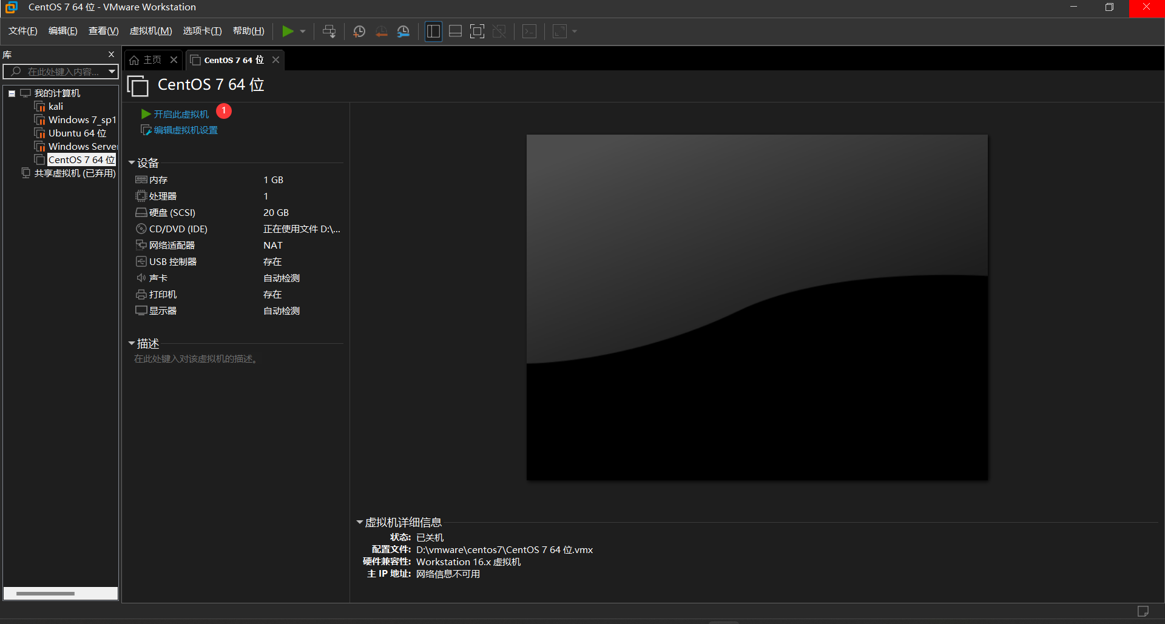
Task: Click the Workstation 16.x 虚拟机 compatibility text
Action: (x=468, y=562)
